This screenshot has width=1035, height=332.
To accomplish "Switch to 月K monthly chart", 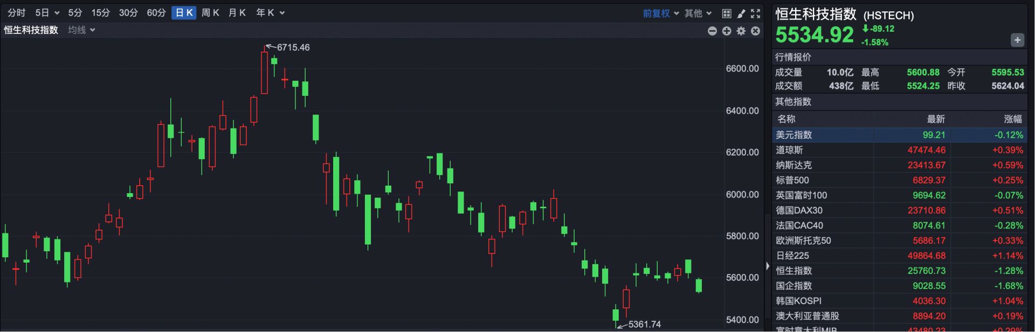I will (237, 13).
